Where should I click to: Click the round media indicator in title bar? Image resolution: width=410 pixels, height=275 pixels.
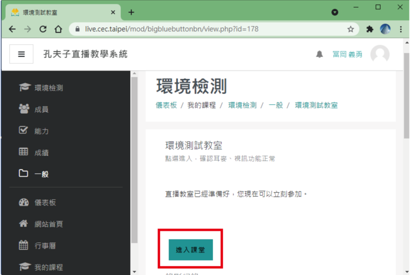click(x=335, y=12)
